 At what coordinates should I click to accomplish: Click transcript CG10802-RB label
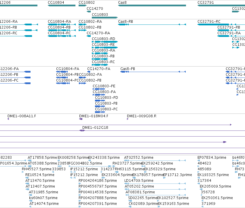(x=90, y=27)
